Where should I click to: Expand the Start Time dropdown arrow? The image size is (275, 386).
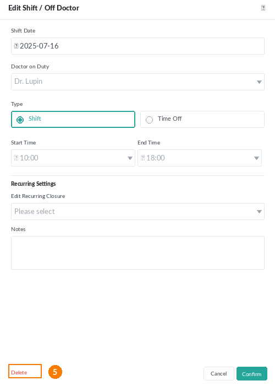[x=130, y=158]
